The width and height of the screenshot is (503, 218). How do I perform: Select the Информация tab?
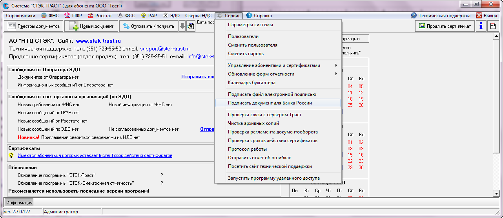pos(19,203)
